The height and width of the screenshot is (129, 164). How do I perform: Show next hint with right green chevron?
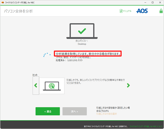pyautogui.click(x=128, y=85)
